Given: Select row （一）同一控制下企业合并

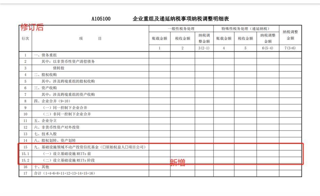Looking at the screenshot, I should pos(160,108).
